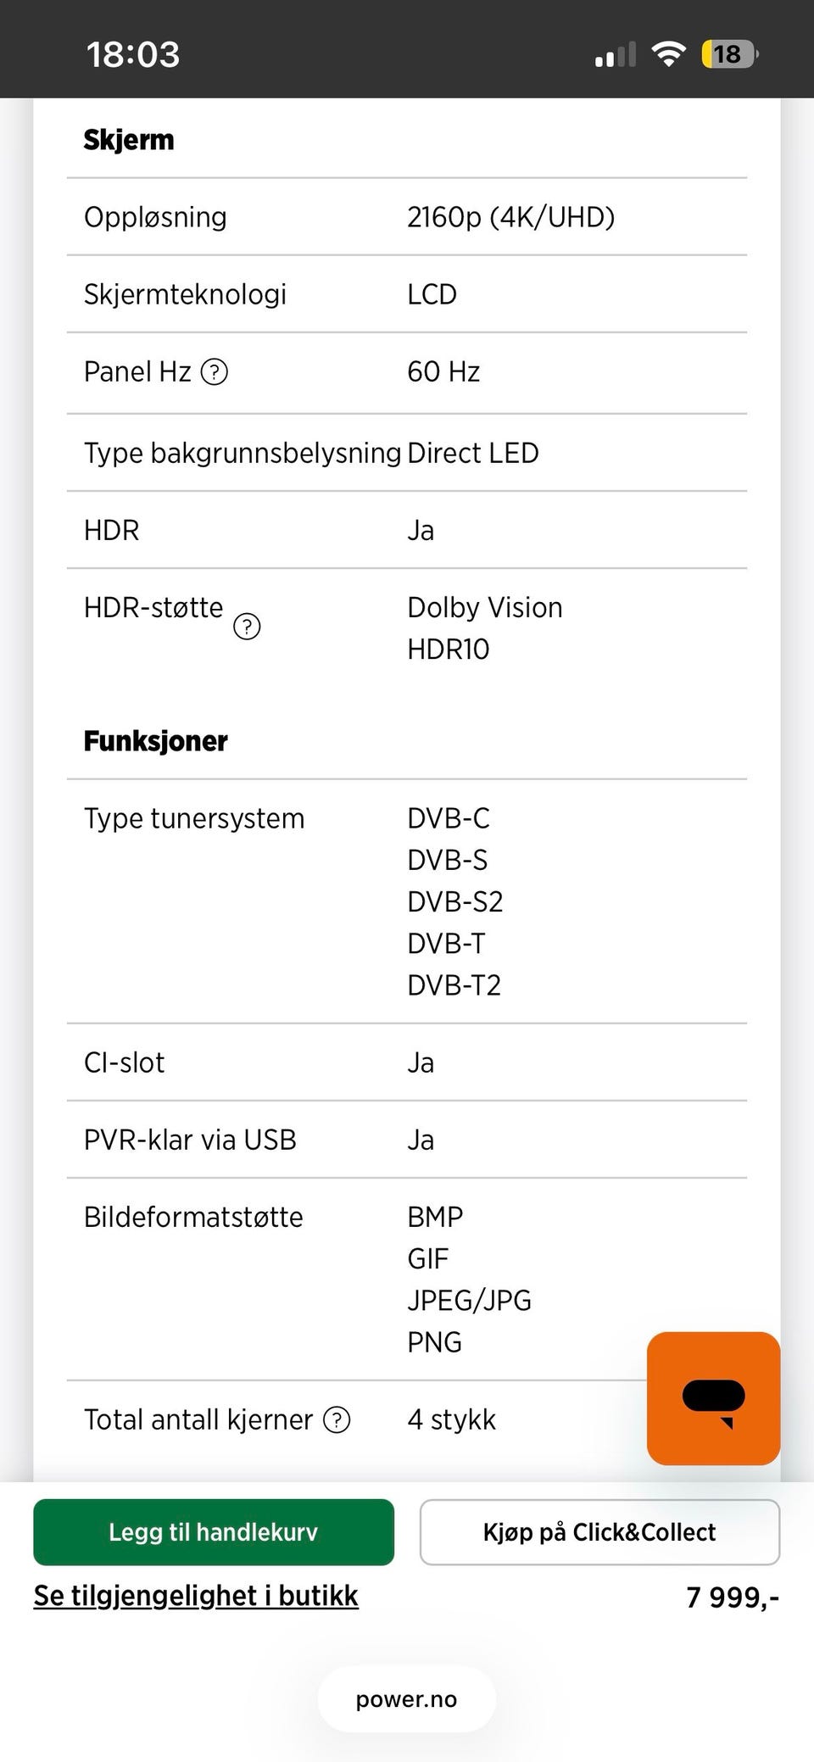Select the Funksjoner section heading
The image size is (814, 1762).
pyautogui.click(x=156, y=741)
